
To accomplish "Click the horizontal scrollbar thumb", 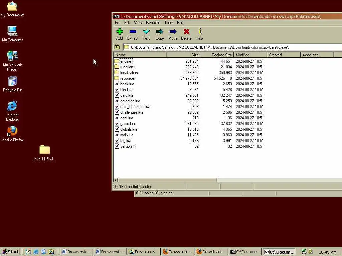I will pos(168,180).
